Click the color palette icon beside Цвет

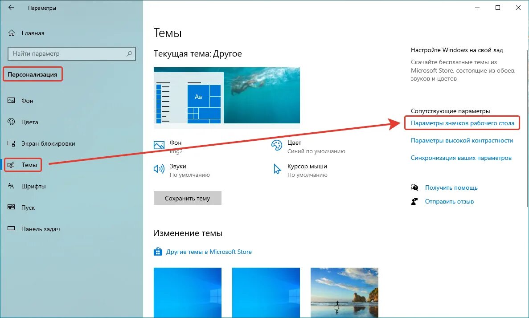(x=277, y=145)
